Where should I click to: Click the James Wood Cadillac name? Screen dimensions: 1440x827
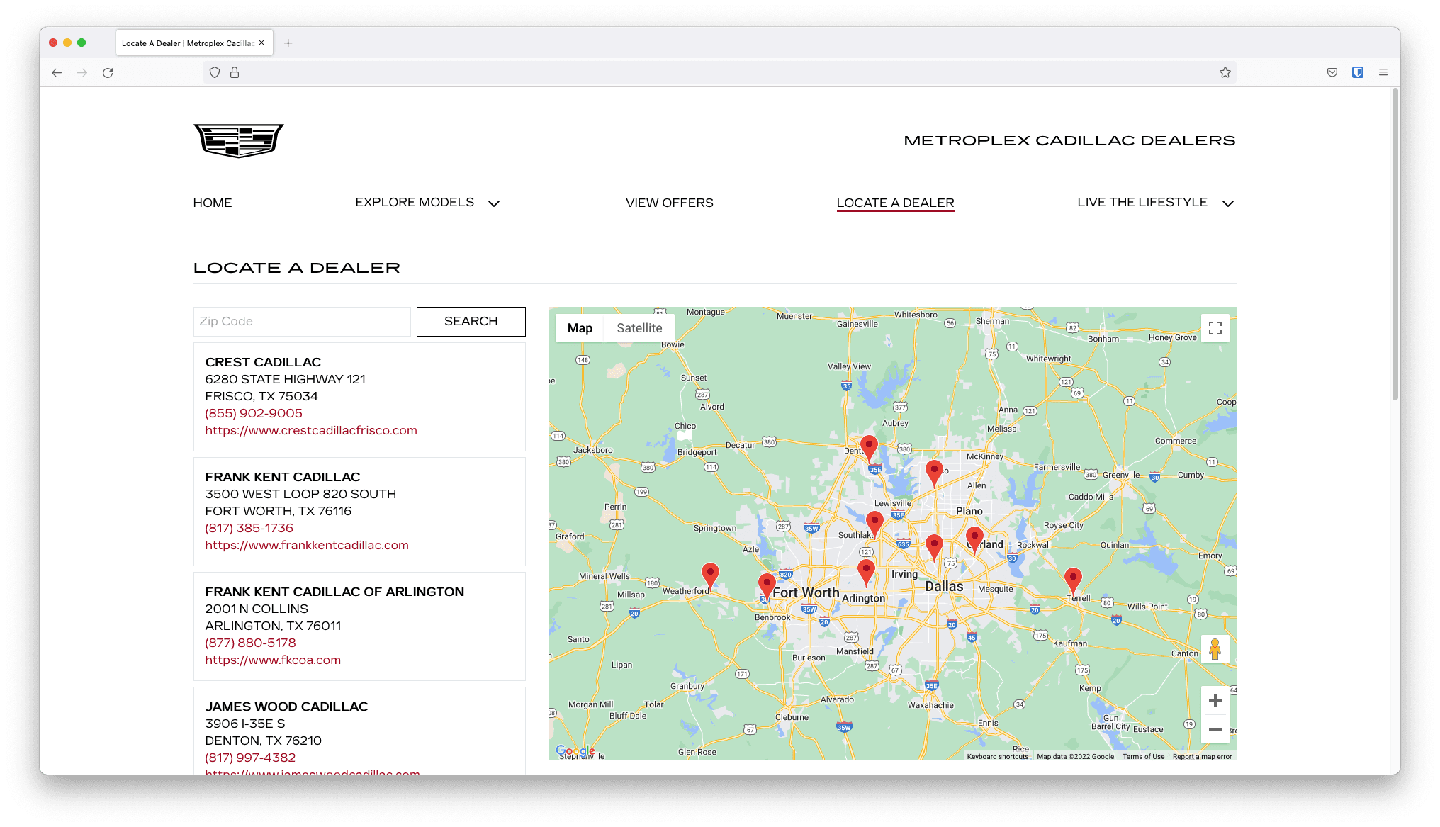tap(286, 707)
